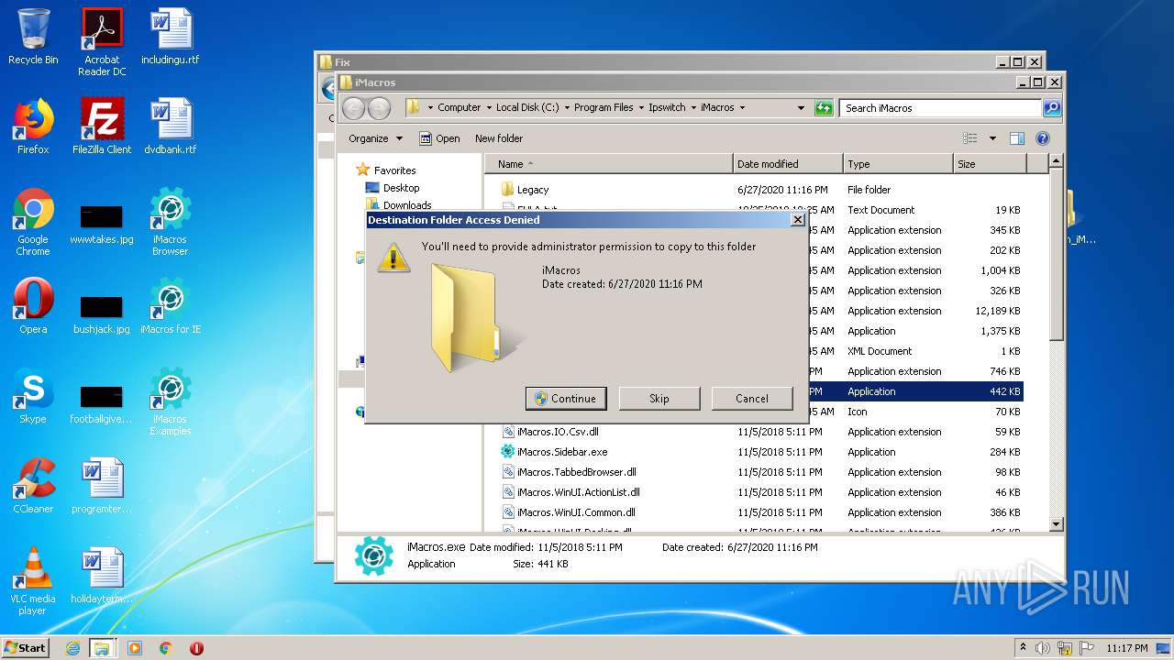Launch iMacros for IE shortcut
This screenshot has width=1174, height=660.
click(x=171, y=306)
